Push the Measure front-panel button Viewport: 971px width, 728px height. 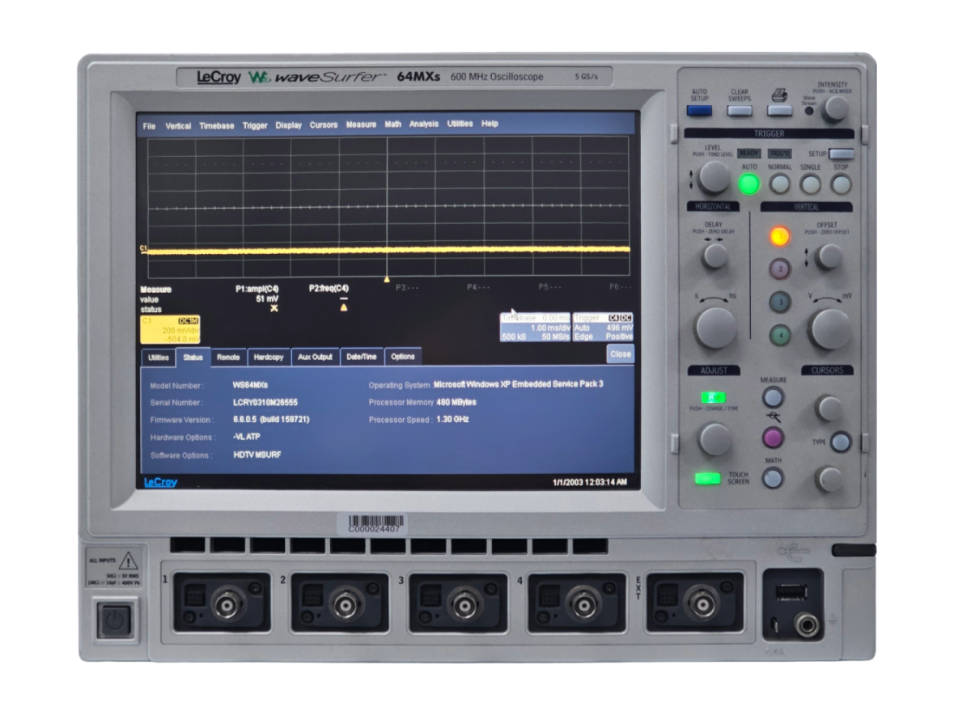pyautogui.click(x=773, y=397)
